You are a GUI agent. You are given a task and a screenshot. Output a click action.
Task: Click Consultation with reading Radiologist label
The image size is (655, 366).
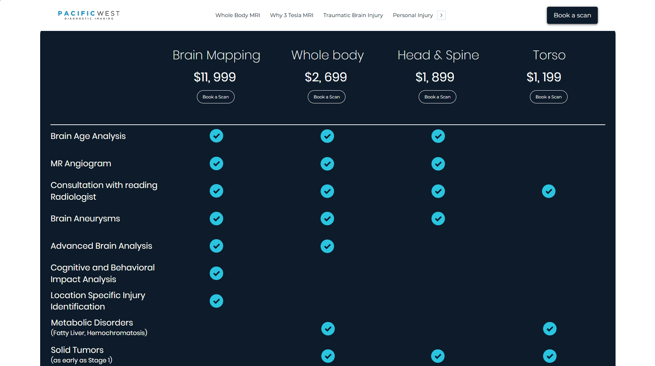pos(104,191)
